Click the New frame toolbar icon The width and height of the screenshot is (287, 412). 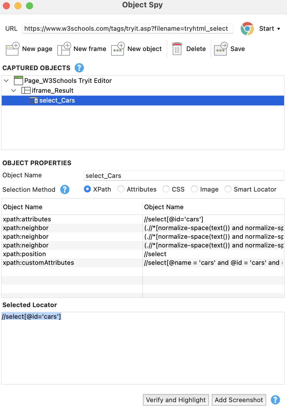click(64, 49)
